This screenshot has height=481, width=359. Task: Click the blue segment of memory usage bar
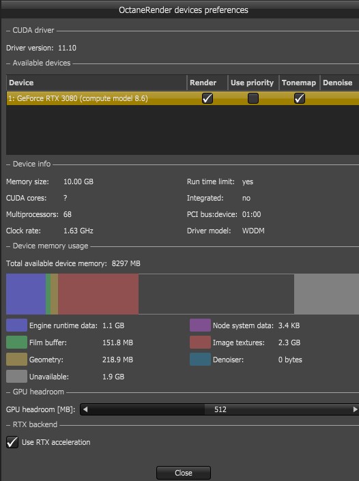[26, 294]
